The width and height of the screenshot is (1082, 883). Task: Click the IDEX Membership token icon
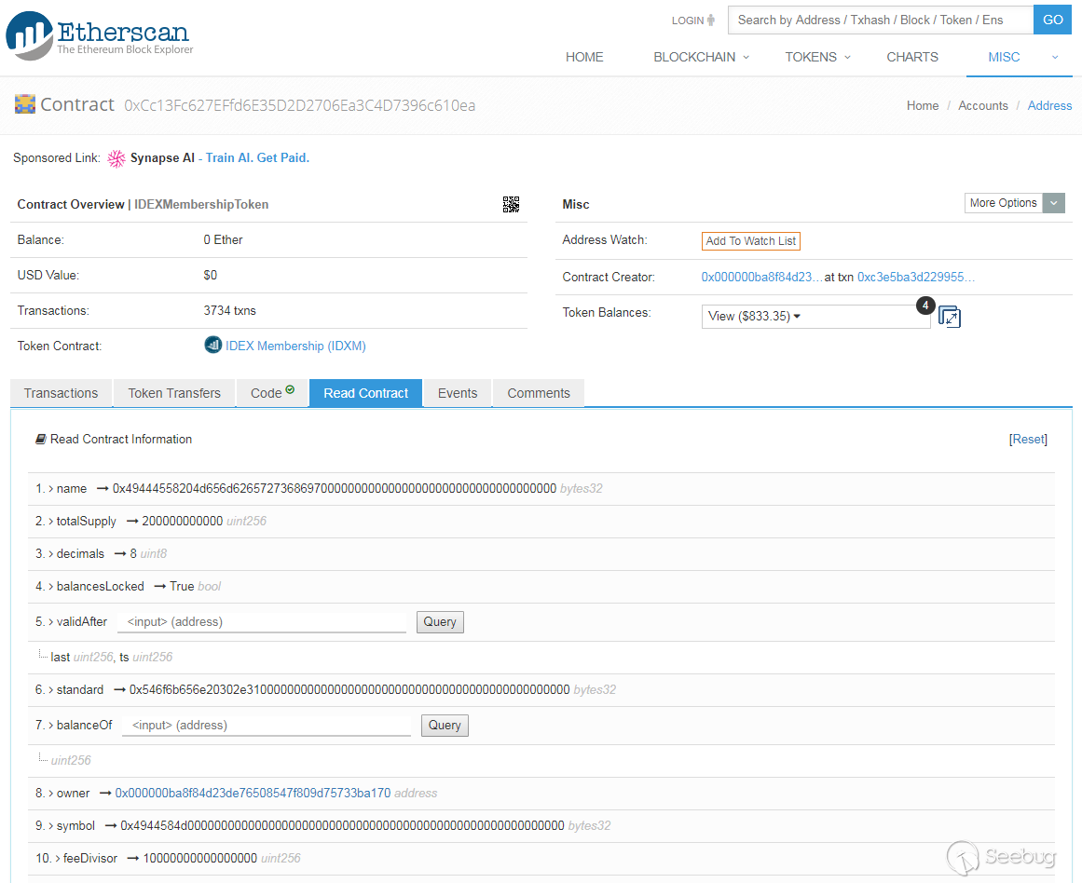(x=213, y=345)
